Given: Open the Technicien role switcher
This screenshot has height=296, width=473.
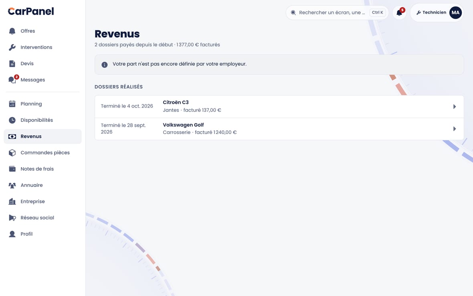Looking at the screenshot, I should [431, 13].
